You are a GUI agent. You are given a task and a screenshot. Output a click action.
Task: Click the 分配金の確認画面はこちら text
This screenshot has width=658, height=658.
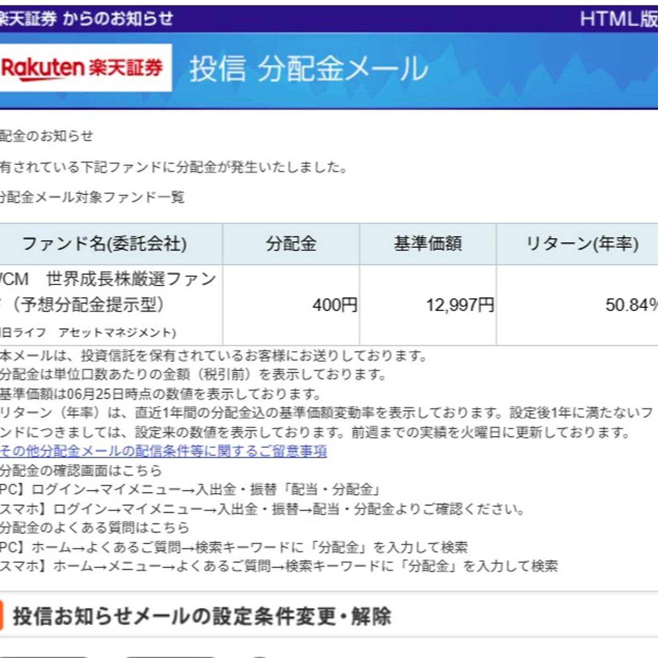80,470
